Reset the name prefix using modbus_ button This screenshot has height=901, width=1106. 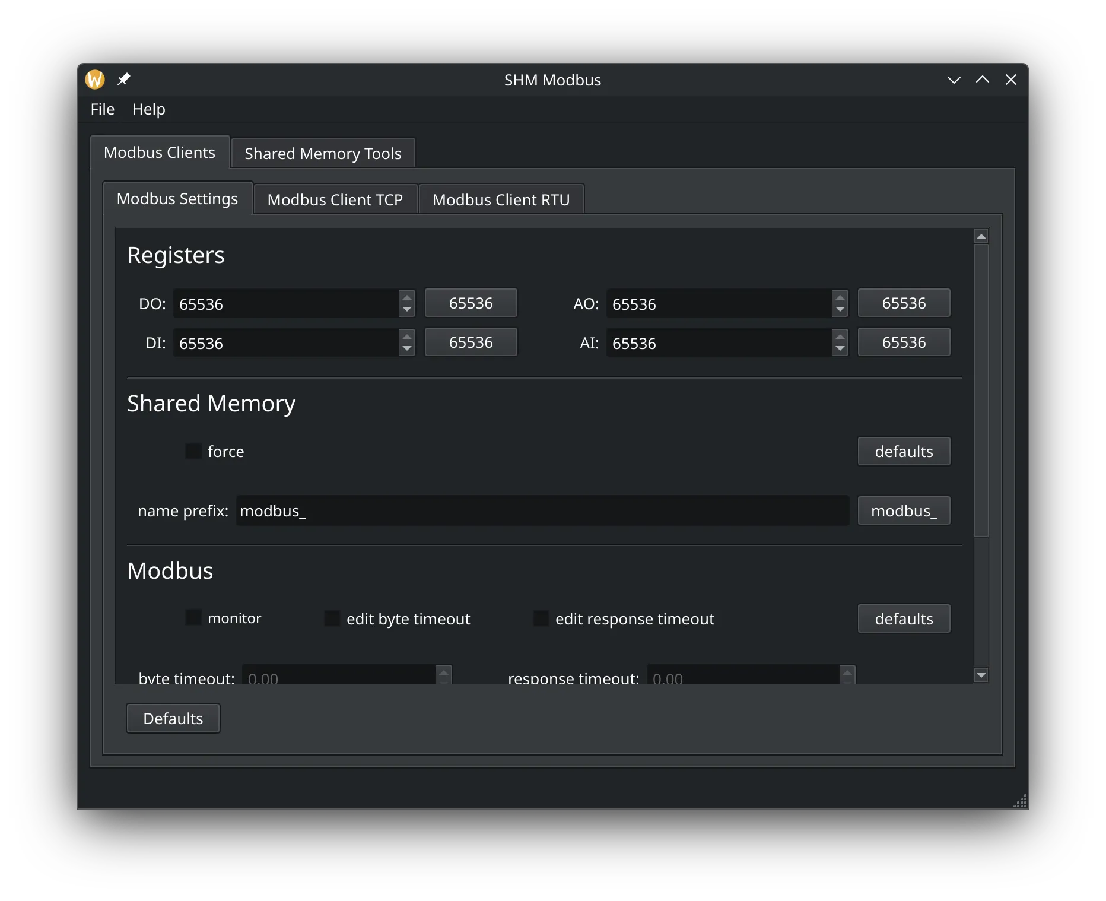click(904, 511)
